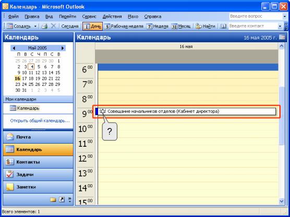Open the Вид menu

[x=49, y=17]
